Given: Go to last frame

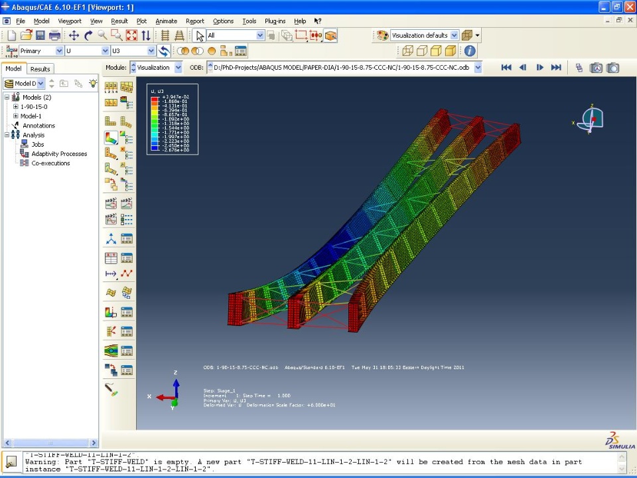Looking at the screenshot, I should tap(556, 68).
